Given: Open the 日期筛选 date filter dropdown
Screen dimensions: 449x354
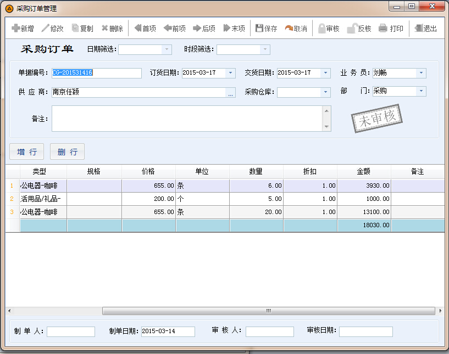Looking at the screenshot, I should pyautogui.click(x=167, y=49).
